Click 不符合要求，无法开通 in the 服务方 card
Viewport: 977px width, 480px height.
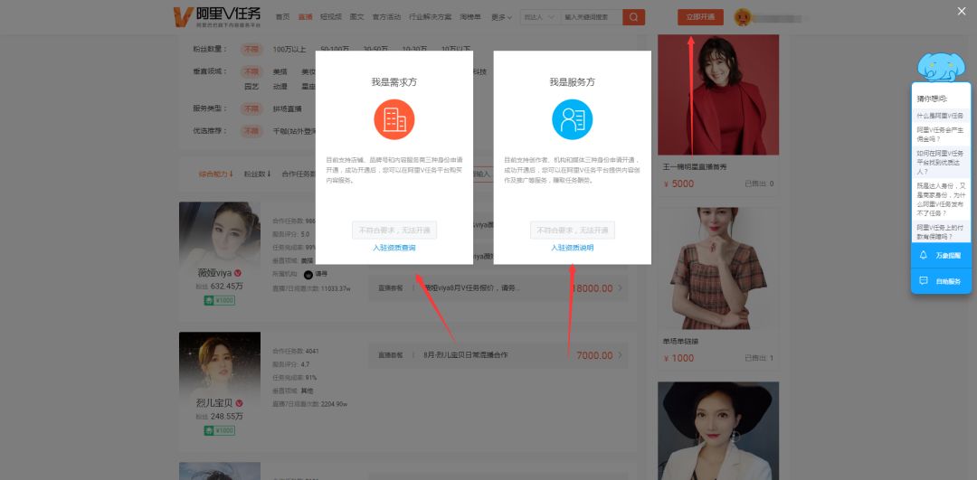573,231
